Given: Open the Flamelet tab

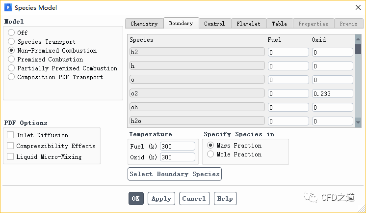Looking at the screenshot, I should click(249, 24).
